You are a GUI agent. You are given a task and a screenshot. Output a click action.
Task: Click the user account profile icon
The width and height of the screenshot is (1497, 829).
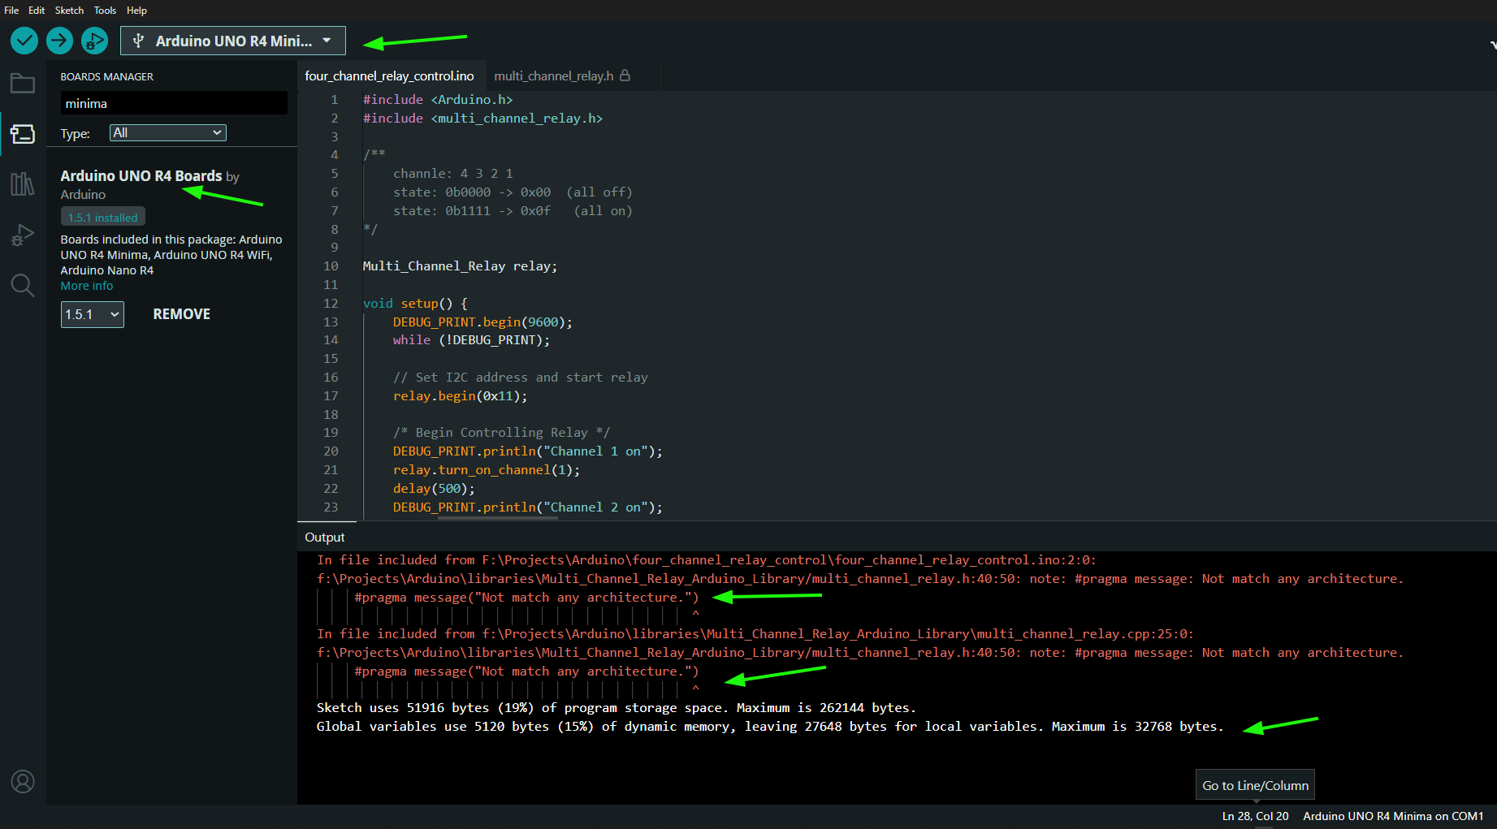pos(23,781)
